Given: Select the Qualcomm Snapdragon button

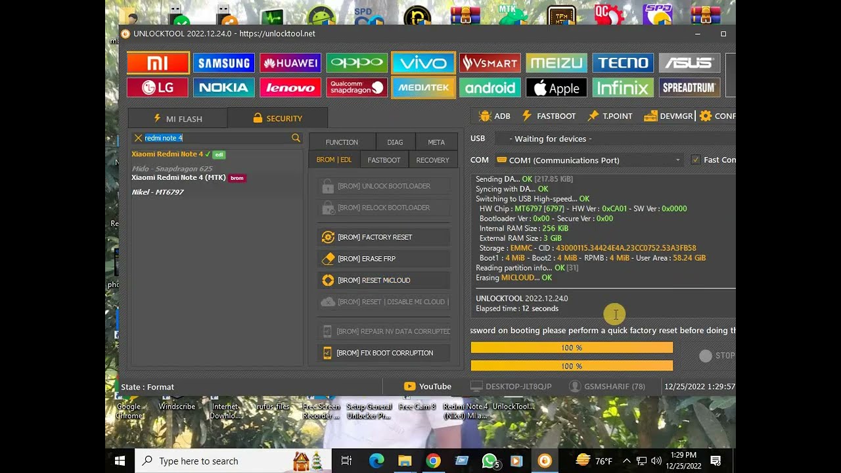Looking at the screenshot, I should pos(357,87).
